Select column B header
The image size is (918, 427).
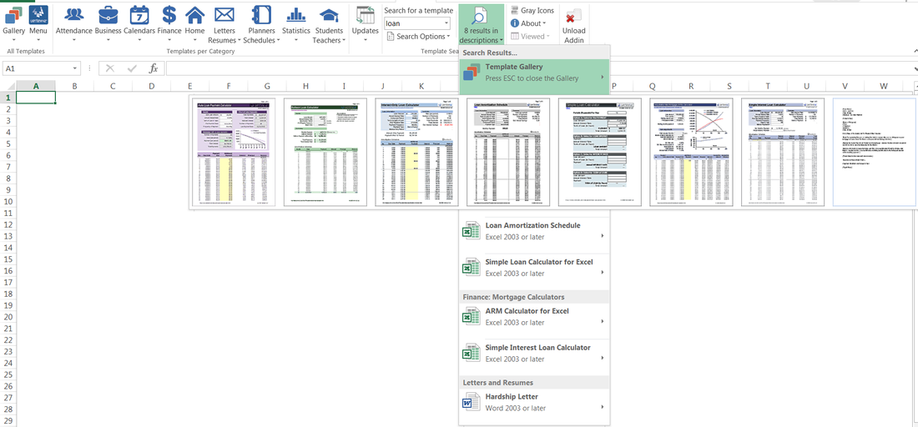click(x=74, y=86)
